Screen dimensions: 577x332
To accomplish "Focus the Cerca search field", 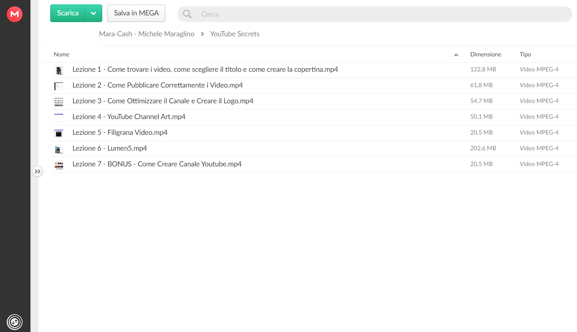I will point(374,14).
